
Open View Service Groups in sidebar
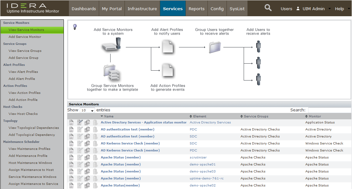pyautogui.click(x=25, y=51)
